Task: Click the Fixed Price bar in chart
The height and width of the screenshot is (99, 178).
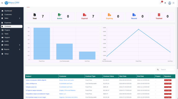Action: pos(42,44)
